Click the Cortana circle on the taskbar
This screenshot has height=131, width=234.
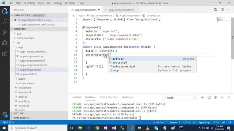tap(72, 128)
